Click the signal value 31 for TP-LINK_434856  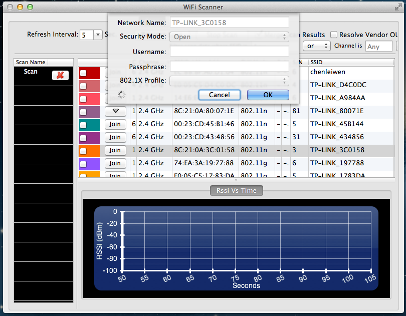[x=296, y=137]
